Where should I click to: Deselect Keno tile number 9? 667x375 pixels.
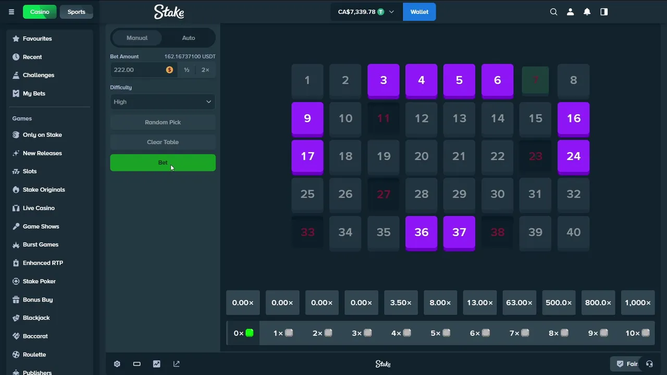[x=307, y=119]
